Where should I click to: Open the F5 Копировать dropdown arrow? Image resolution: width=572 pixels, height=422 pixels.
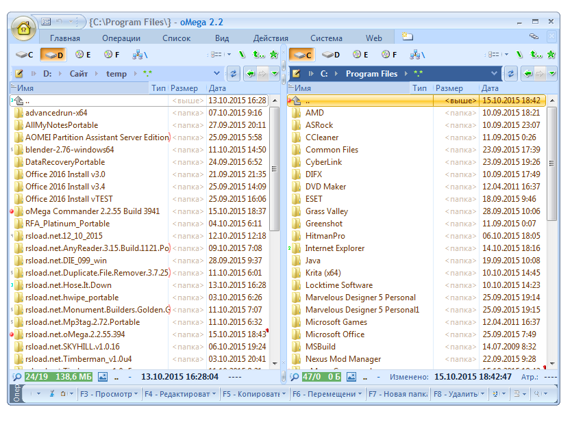coord(284,394)
